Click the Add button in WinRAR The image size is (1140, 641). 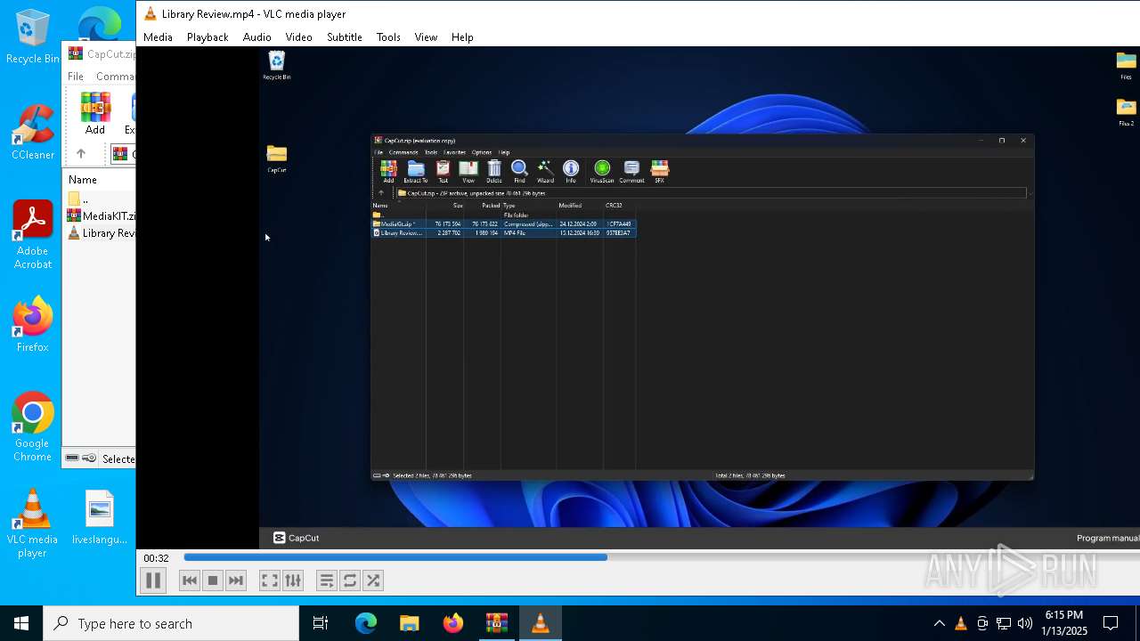click(95, 113)
